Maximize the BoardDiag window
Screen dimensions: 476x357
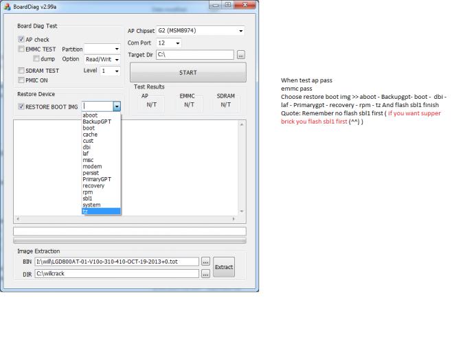click(x=228, y=5)
